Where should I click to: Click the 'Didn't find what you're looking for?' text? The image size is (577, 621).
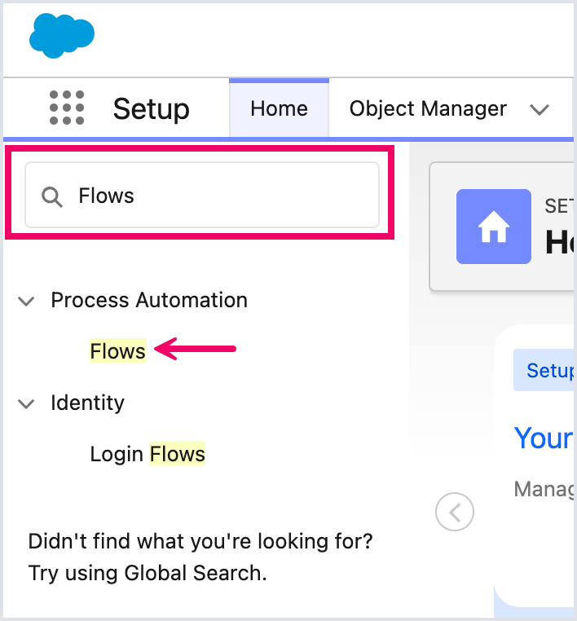pyautogui.click(x=200, y=541)
